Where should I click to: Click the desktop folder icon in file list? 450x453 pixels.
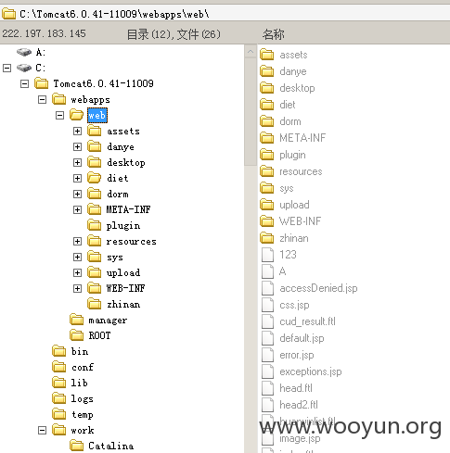coord(266,88)
